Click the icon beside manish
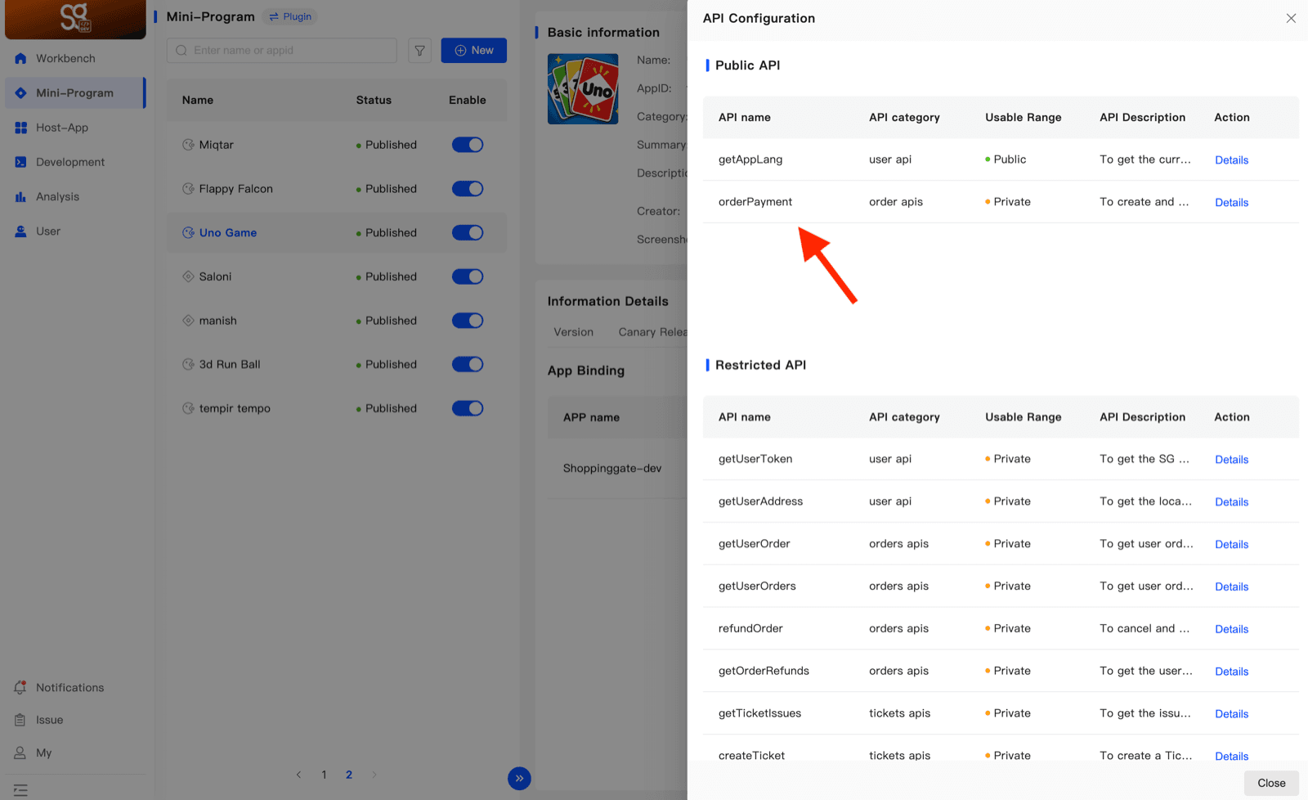Screen dimensions: 1308x800 (188, 321)
